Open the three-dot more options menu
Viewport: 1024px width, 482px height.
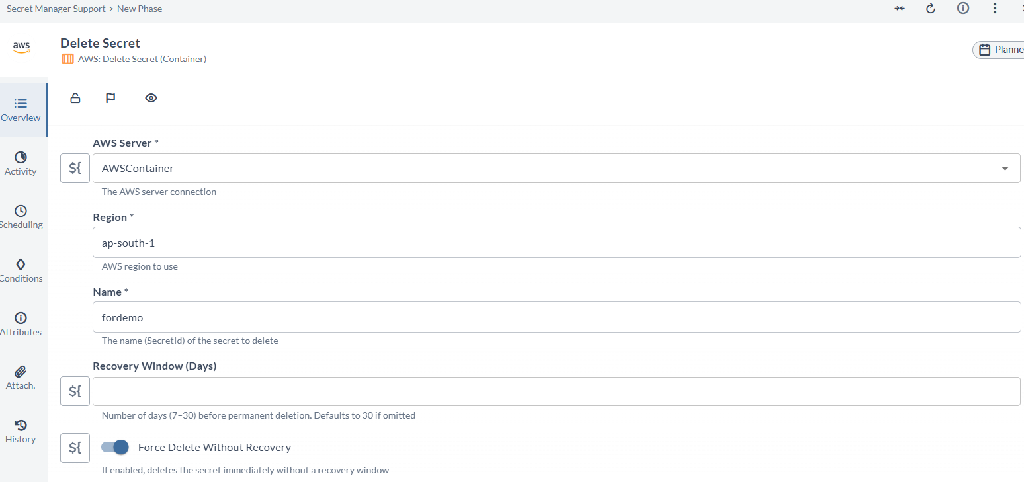[995, 9]
